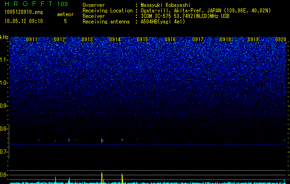The width and height of the screenshot is (290, 184).
Task: Click the 0919 time marker
Action: (x=253, y=40)
